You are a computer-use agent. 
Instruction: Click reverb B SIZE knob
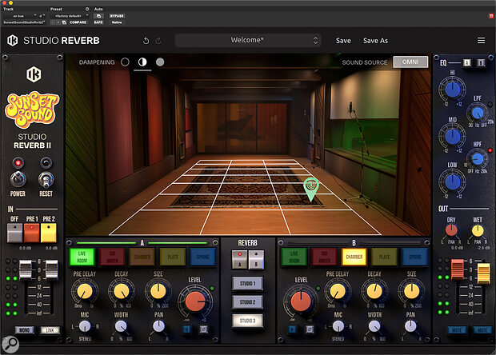[411, 291]
